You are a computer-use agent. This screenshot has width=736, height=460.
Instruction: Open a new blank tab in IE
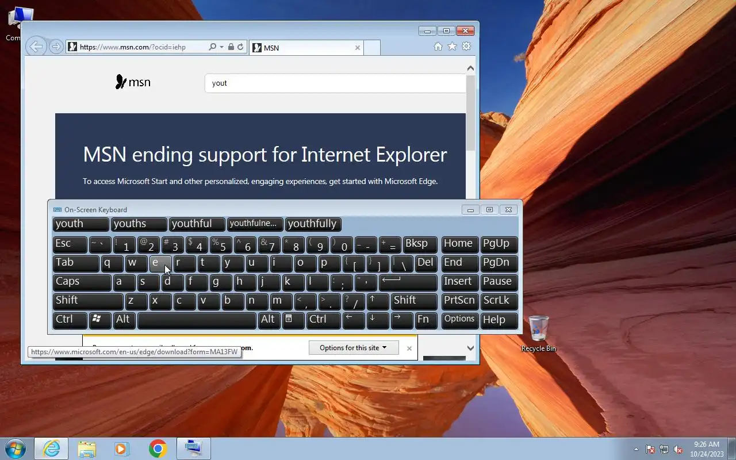(x=372, y=48)
